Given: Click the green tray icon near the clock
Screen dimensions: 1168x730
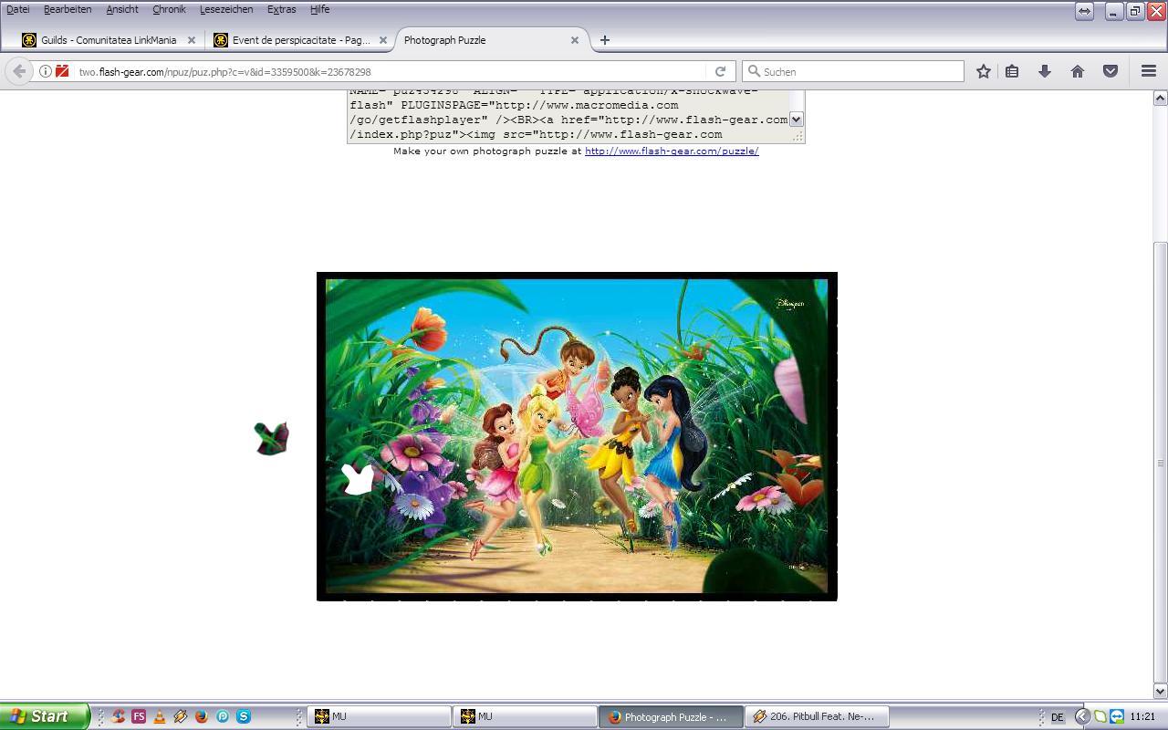Looking at the screenshot, I should click(x=1100, y=716).
